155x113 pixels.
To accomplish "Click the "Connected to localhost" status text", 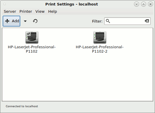I will click(22, 106).
